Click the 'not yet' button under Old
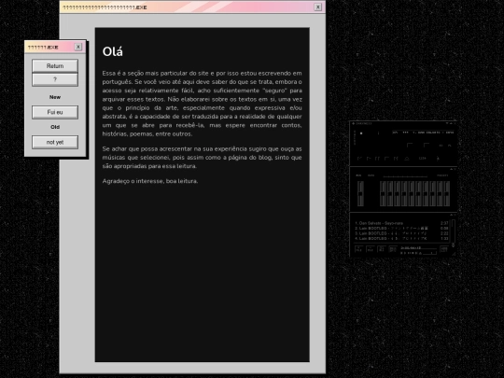Image resolution: width=504 pixels, height=378 pixels. click(55, 142)
